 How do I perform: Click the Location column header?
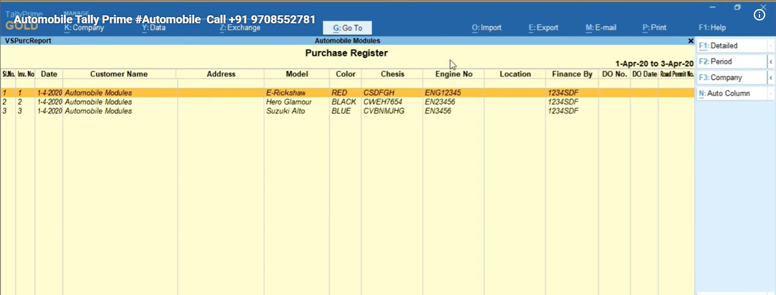point(515,74)
